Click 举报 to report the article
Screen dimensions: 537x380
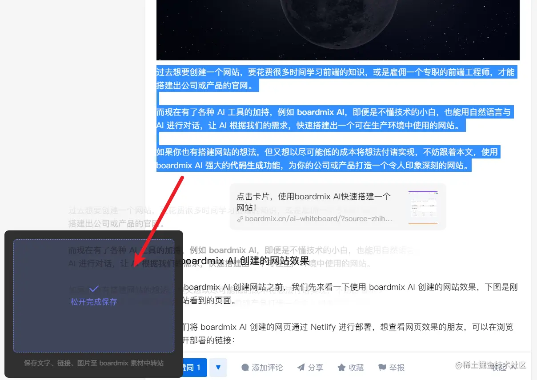click(391, 368)
